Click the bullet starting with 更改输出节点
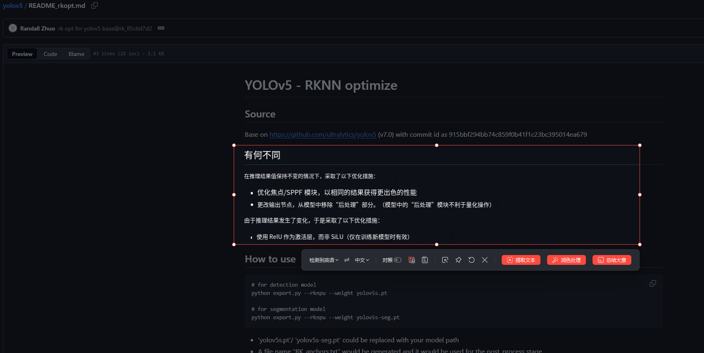The image size is (704, 353). coord(375,205)
